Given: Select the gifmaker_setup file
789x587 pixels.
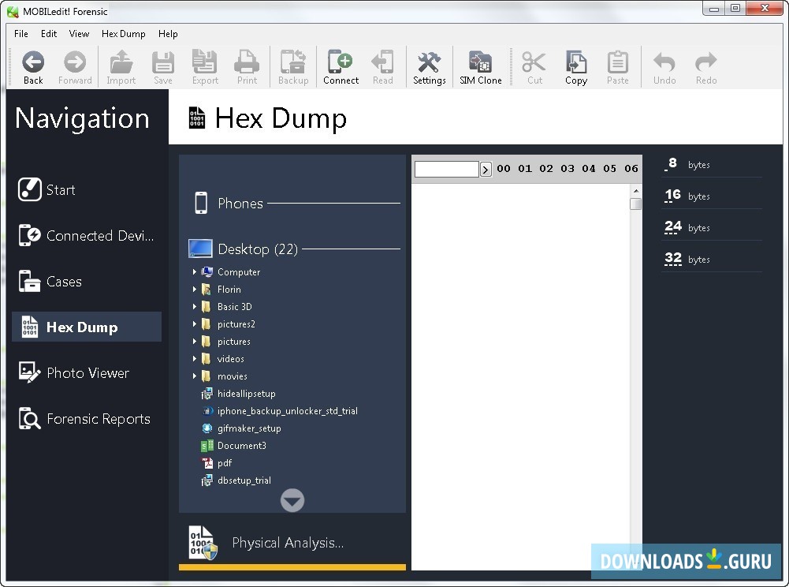Looking at the screenshot, I should click(241, 428).
